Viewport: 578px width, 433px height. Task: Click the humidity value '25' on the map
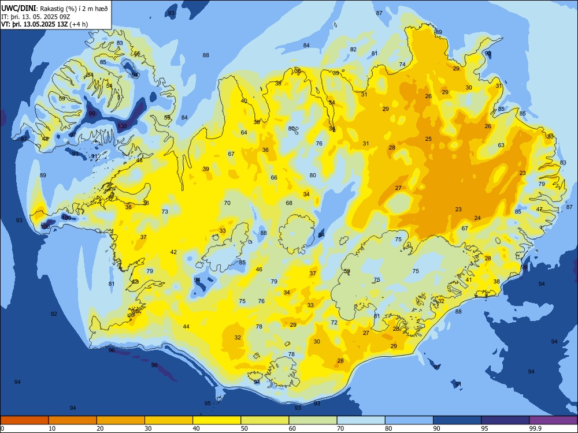[x=428, y=139]
